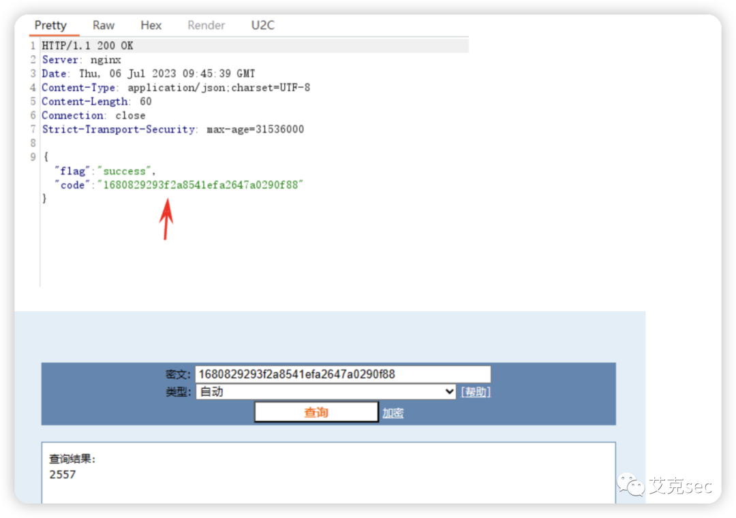Screen dimensions: 736x518
Task: Click the Strict-Transport-Security header line
Action: coord(173,129)
